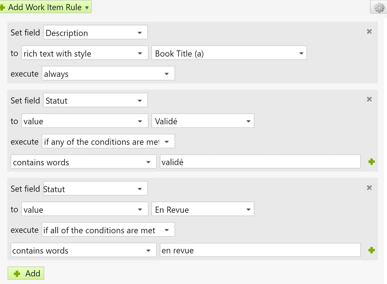Open the first contains words dropdown
The image size is (387, 284).
point(83,162)
